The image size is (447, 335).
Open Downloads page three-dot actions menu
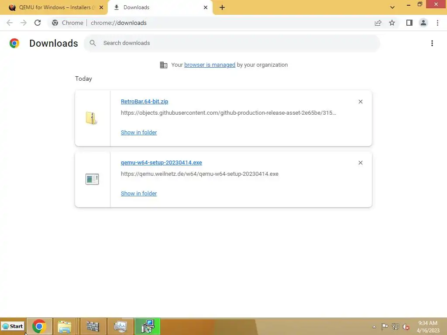(432, 43)
